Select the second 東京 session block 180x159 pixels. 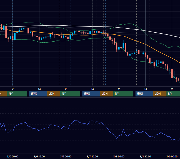[x=91, y=94]
